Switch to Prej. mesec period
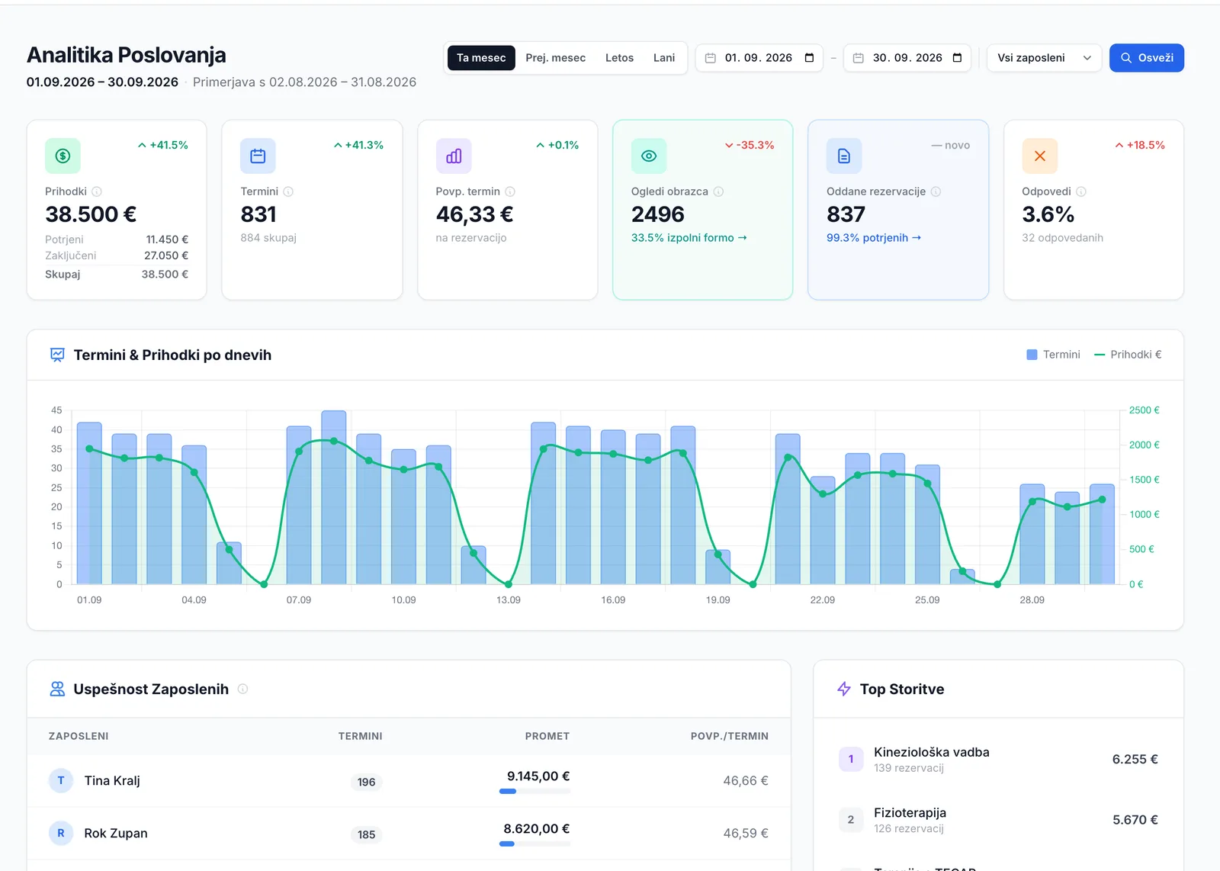The width and height of the screenshot is (1220, 871). point(555,58)
